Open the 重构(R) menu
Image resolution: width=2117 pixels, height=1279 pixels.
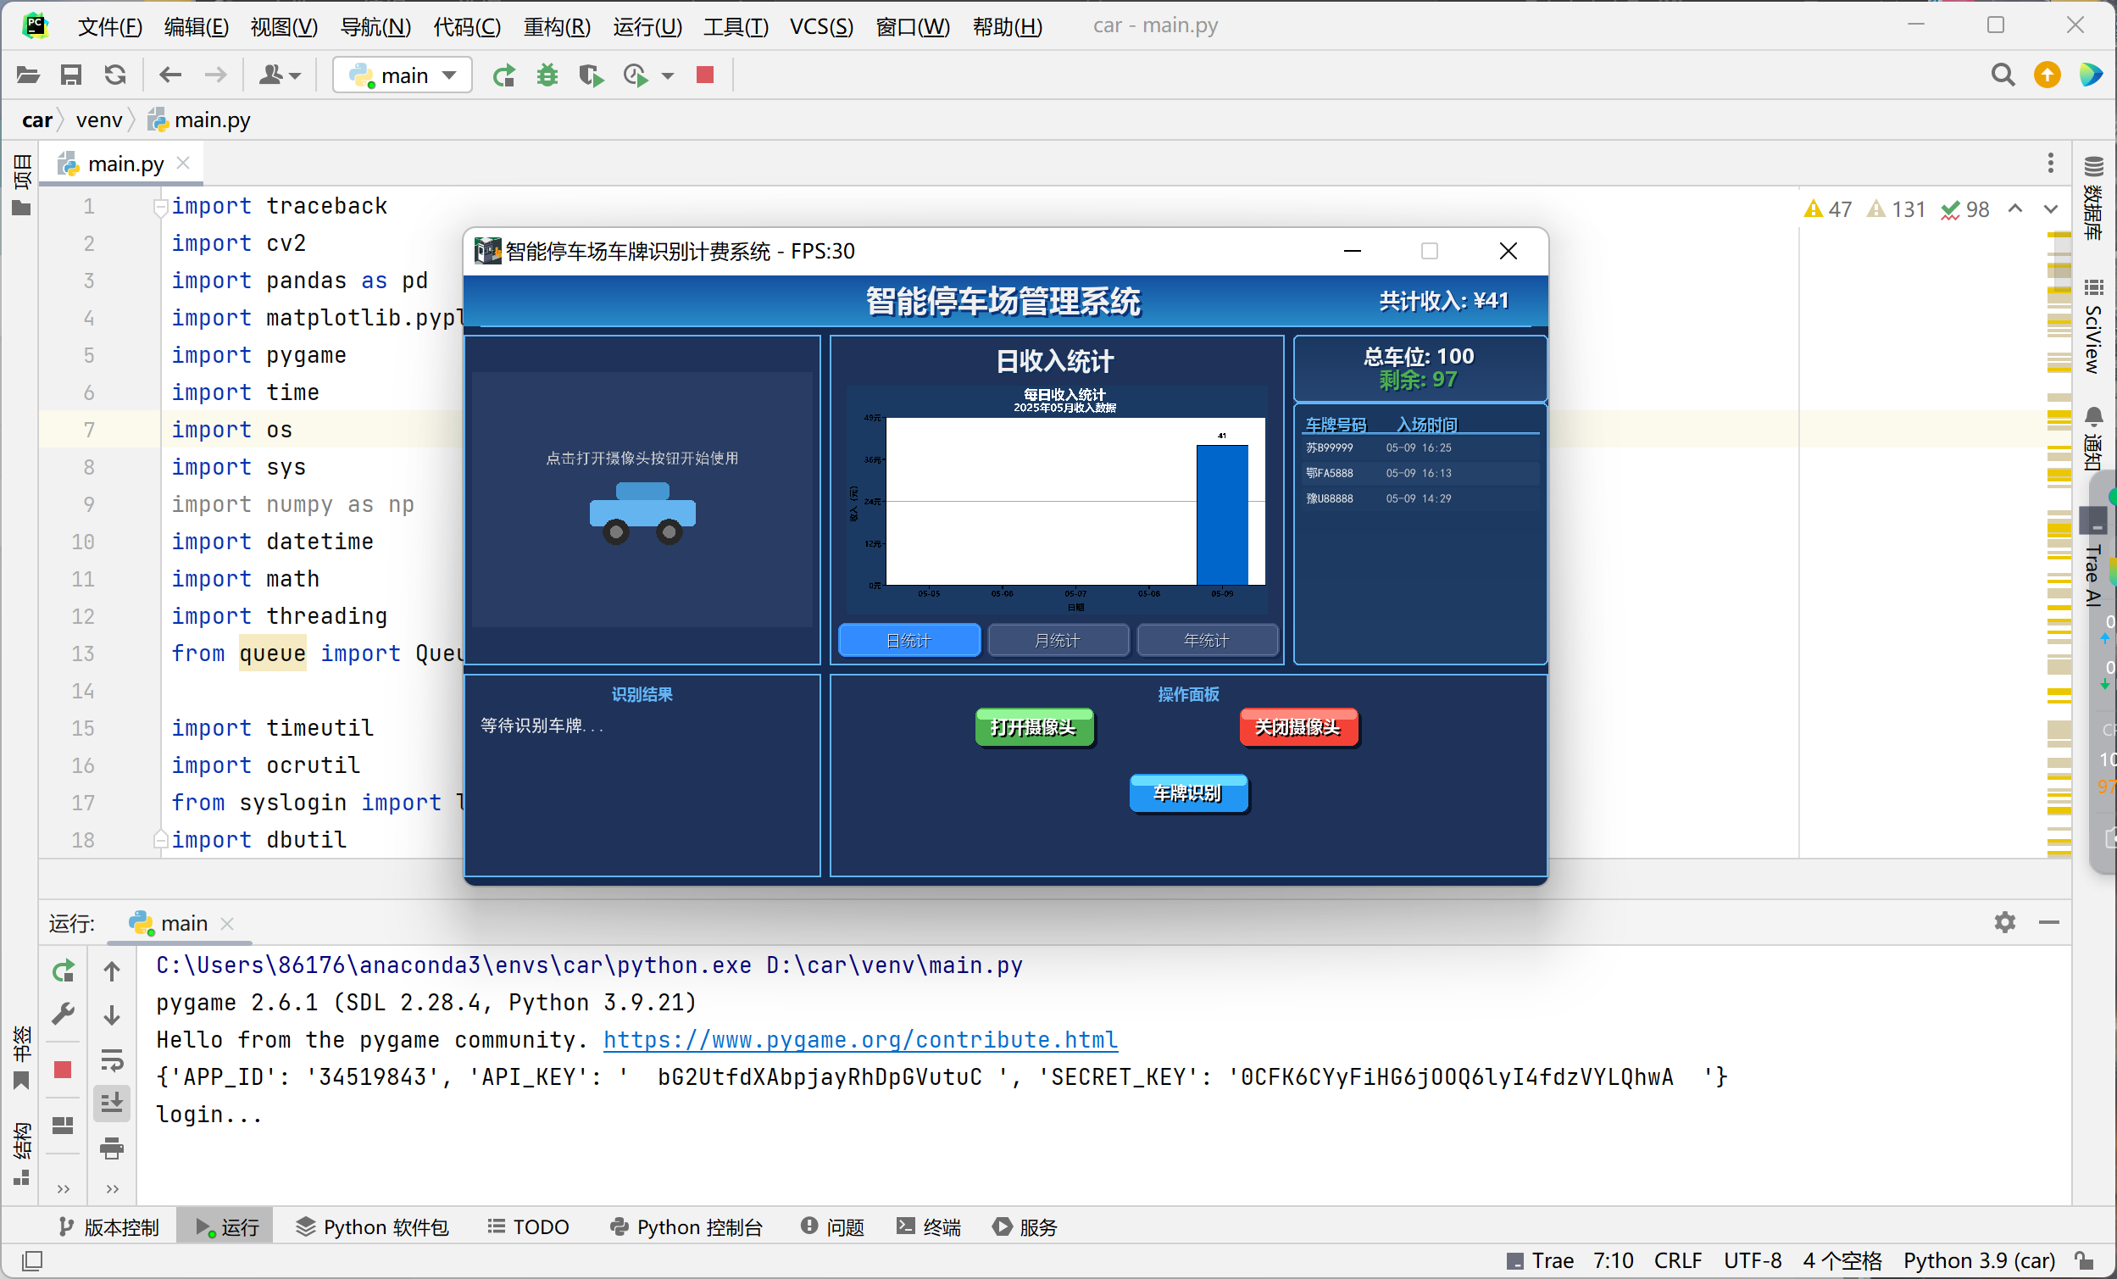[557, 26]
